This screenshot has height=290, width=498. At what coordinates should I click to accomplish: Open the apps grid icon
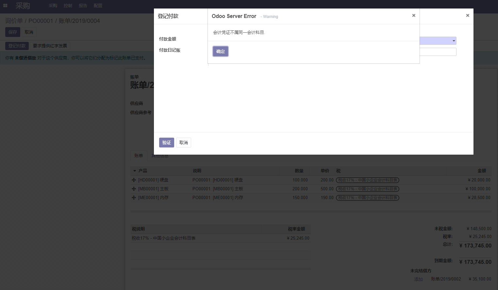[x=5, y=6]
